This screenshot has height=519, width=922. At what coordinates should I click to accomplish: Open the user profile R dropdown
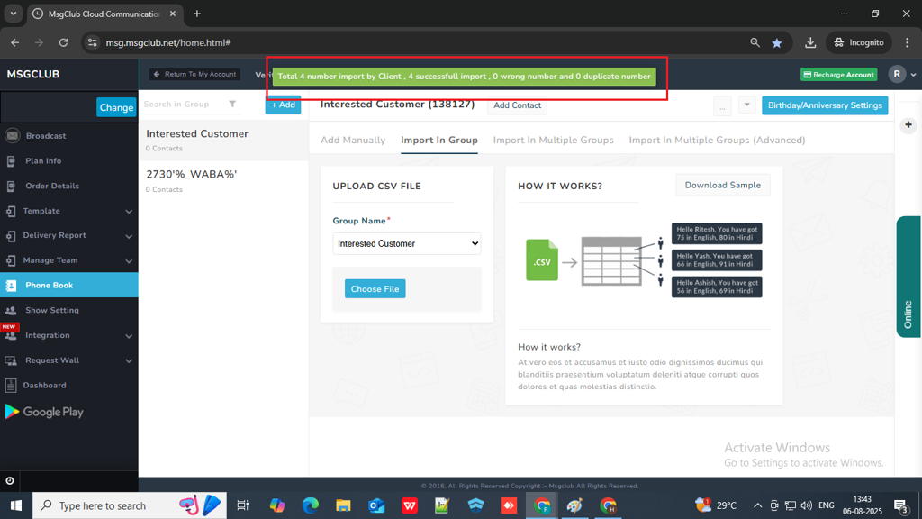click(902, 74)
